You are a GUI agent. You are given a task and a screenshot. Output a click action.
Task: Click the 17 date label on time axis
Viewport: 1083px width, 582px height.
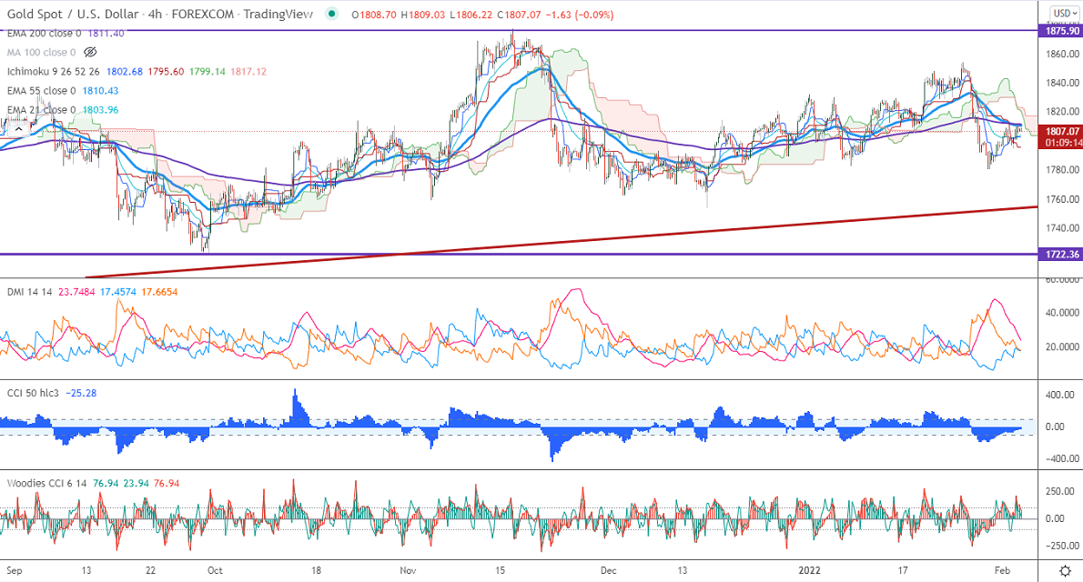(x=903, y=571)
